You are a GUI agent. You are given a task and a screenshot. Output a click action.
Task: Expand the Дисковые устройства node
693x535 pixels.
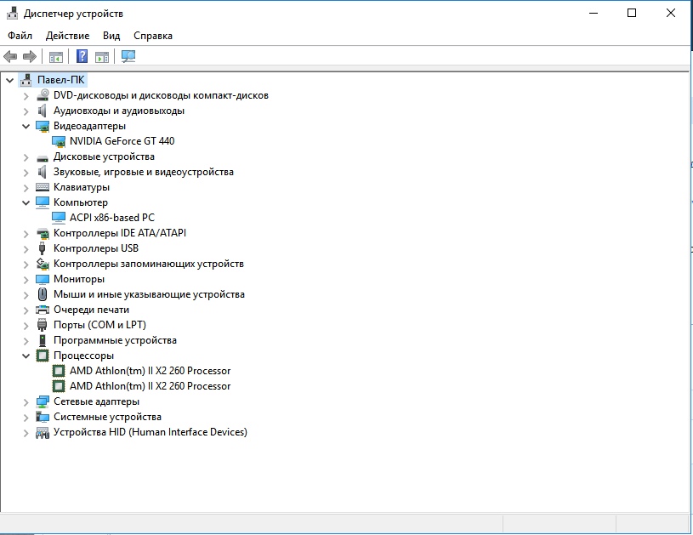[x=26, y=157]
